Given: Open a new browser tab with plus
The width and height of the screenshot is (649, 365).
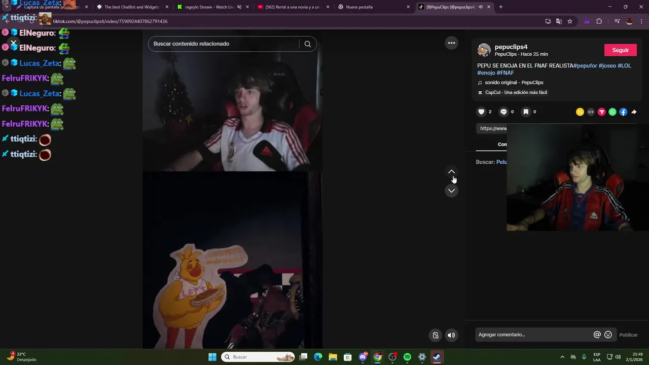Looking at the screenshot, I should 501,7.
